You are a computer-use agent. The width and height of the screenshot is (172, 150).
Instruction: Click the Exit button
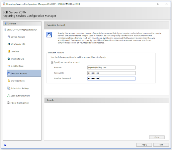coord(161,145)
